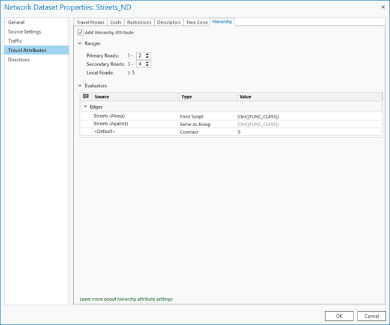Open the Time Zone tab

click(197, 22)
